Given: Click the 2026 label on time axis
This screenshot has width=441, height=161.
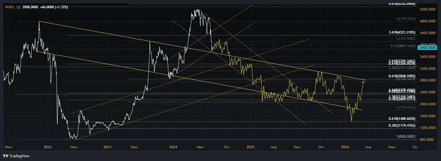Looking at the screenshot, I should tap(345, 147).
